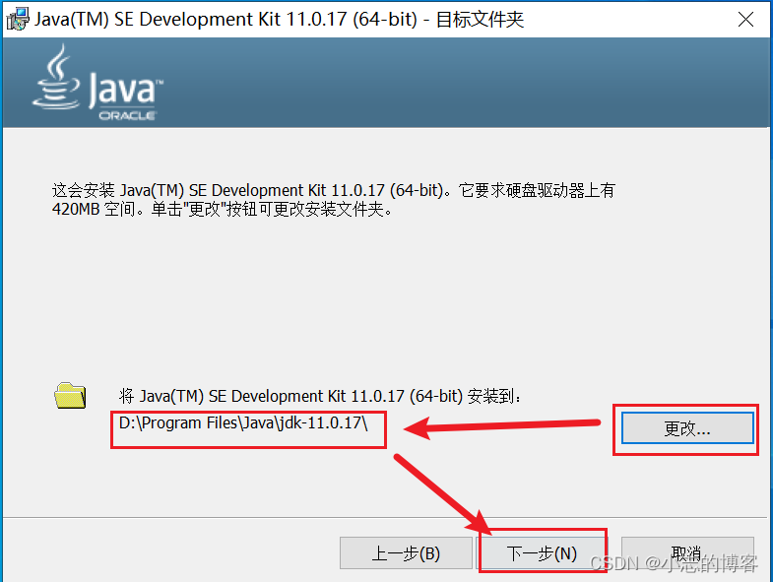Click the window title ending with 目标文件夹

click(279, 20)
